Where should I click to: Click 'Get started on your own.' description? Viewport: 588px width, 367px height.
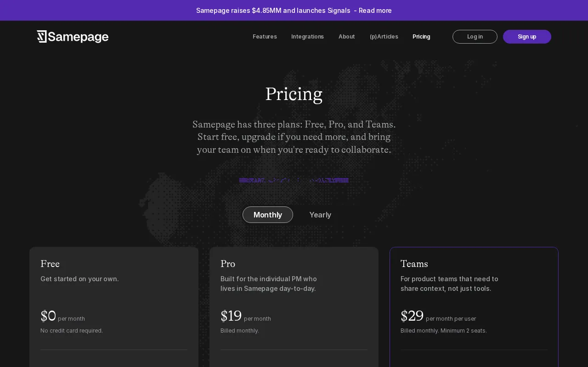79,279
